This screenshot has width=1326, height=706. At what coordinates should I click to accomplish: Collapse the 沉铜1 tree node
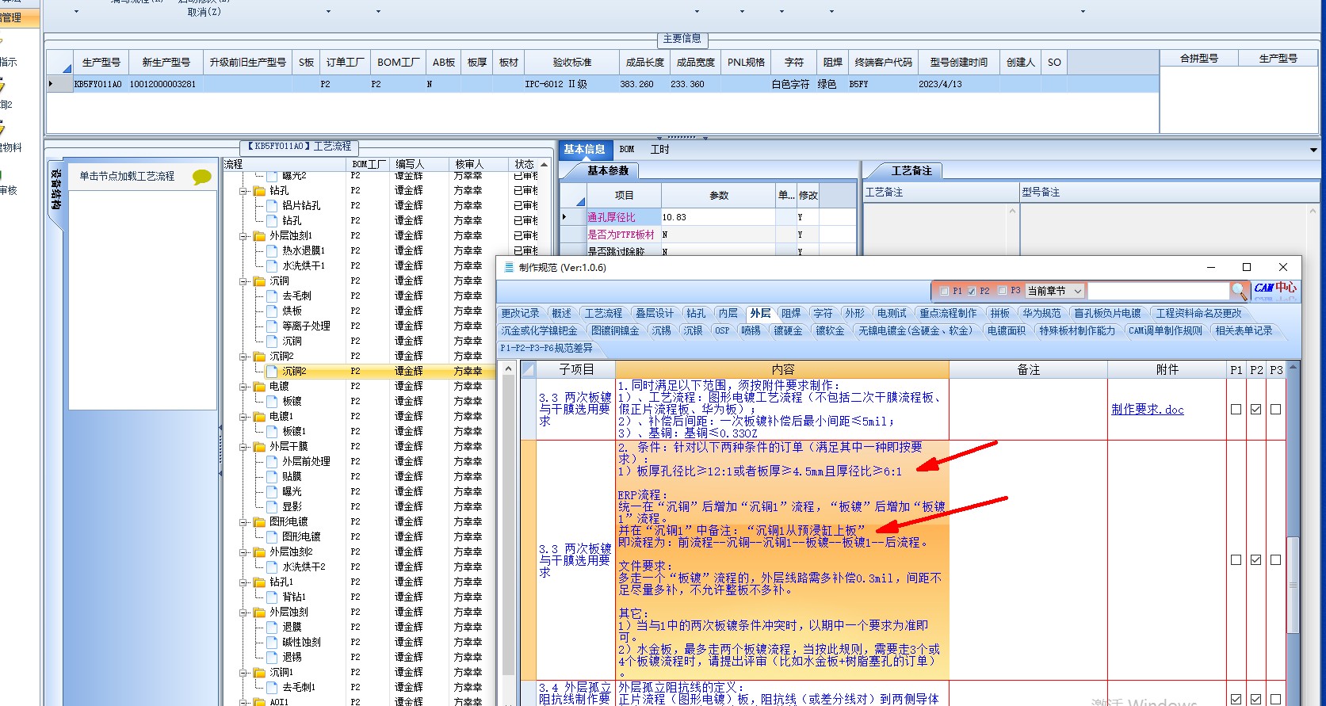[x=244, y=673]
